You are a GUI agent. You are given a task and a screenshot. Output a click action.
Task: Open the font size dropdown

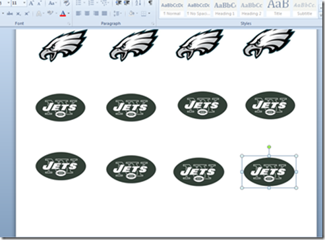(x=24, y=3)
